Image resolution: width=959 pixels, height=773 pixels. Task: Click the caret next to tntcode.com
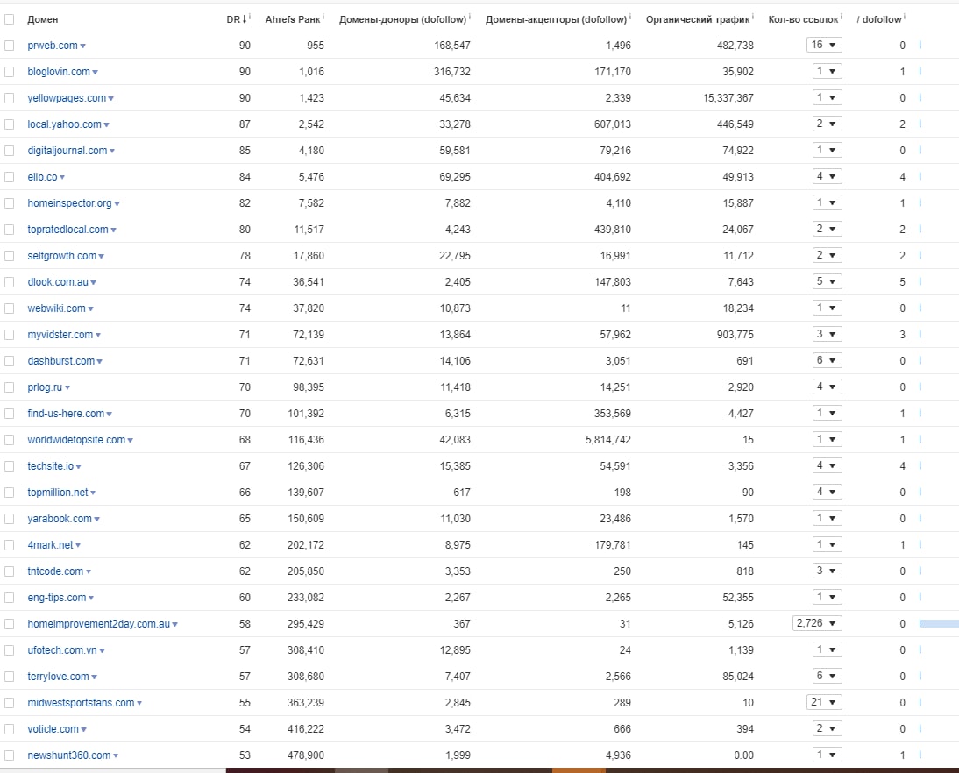coord(88,571)
